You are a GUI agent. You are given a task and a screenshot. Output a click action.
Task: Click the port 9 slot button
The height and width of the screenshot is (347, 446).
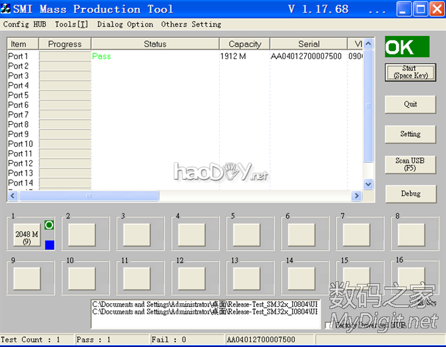point(27,278)
